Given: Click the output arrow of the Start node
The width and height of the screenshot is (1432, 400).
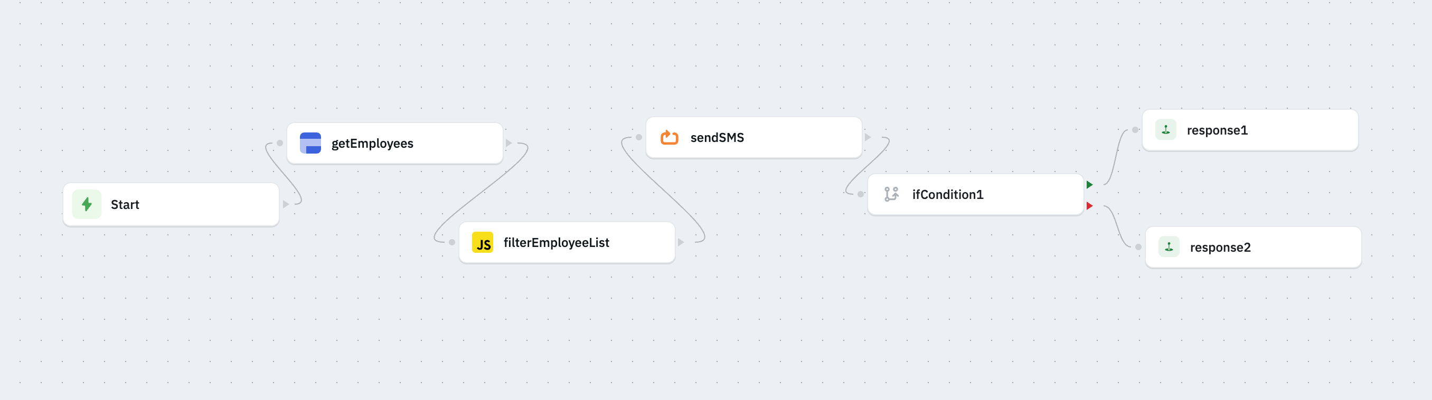Looking at the screenshot, I should tap(285, 204).
